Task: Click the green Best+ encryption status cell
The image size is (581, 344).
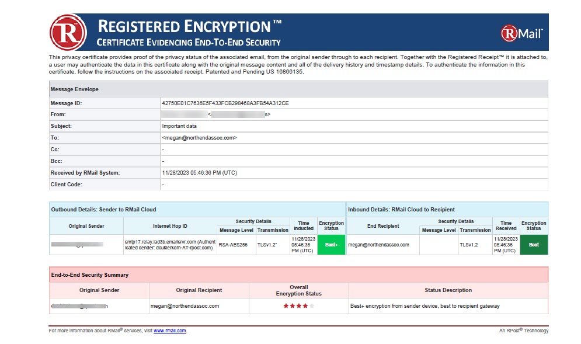Action: [x=331, y=245]
